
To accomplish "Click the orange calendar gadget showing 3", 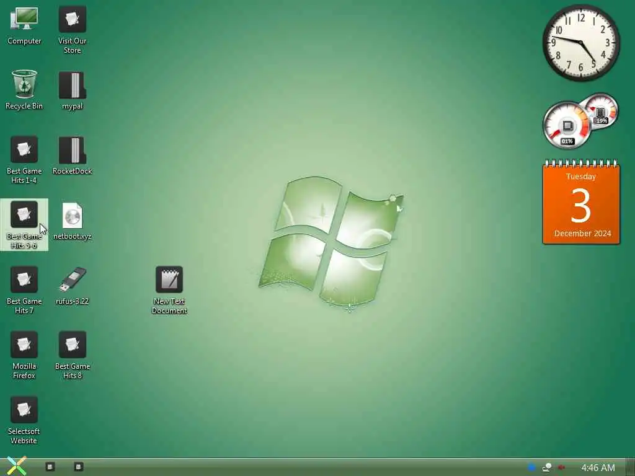I will (581, 202).
